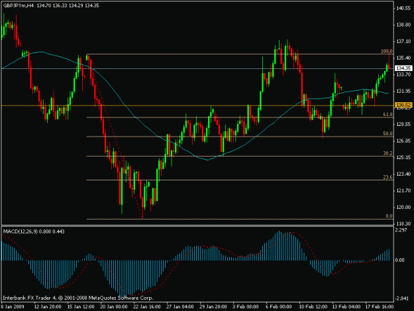Select the 23.6 Fibonacci level label
414x311 pixels.
(388, 177)
